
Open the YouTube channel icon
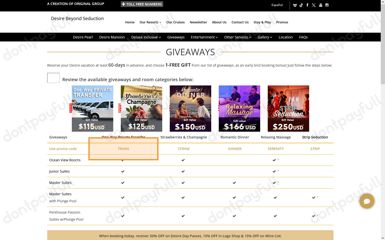click(x=321, y=5)
